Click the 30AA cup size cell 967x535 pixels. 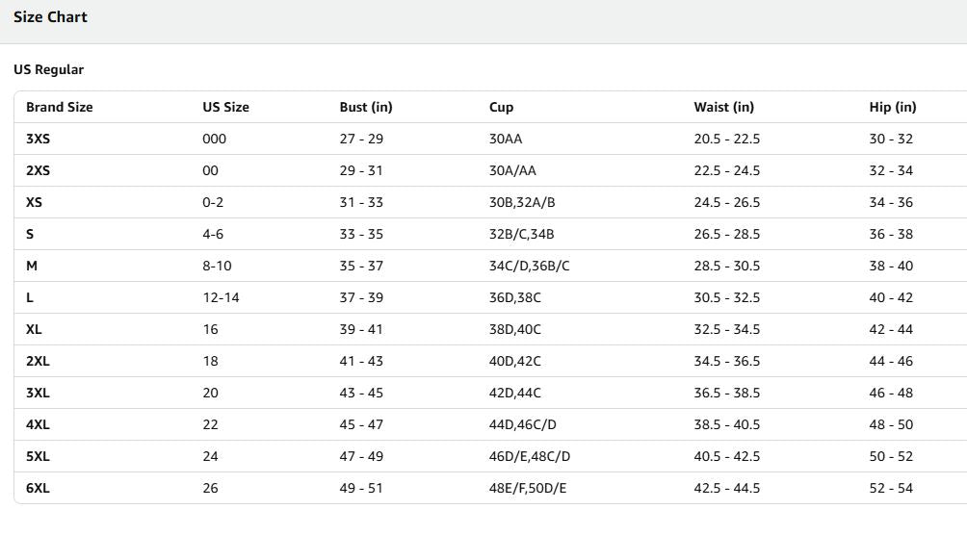coord(506,139)
